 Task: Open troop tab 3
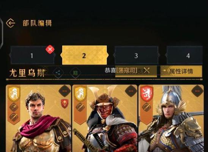(136, 55)
